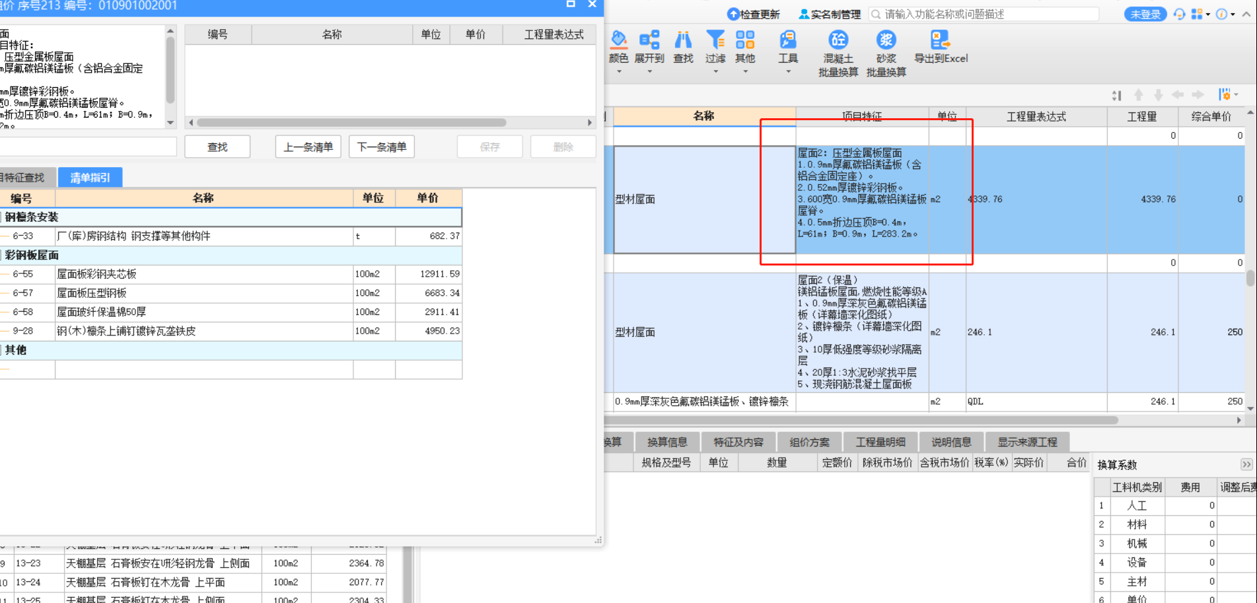Click the 名称 column header in main table
The height and width of the screenshot is (603, 1257).
704,116
